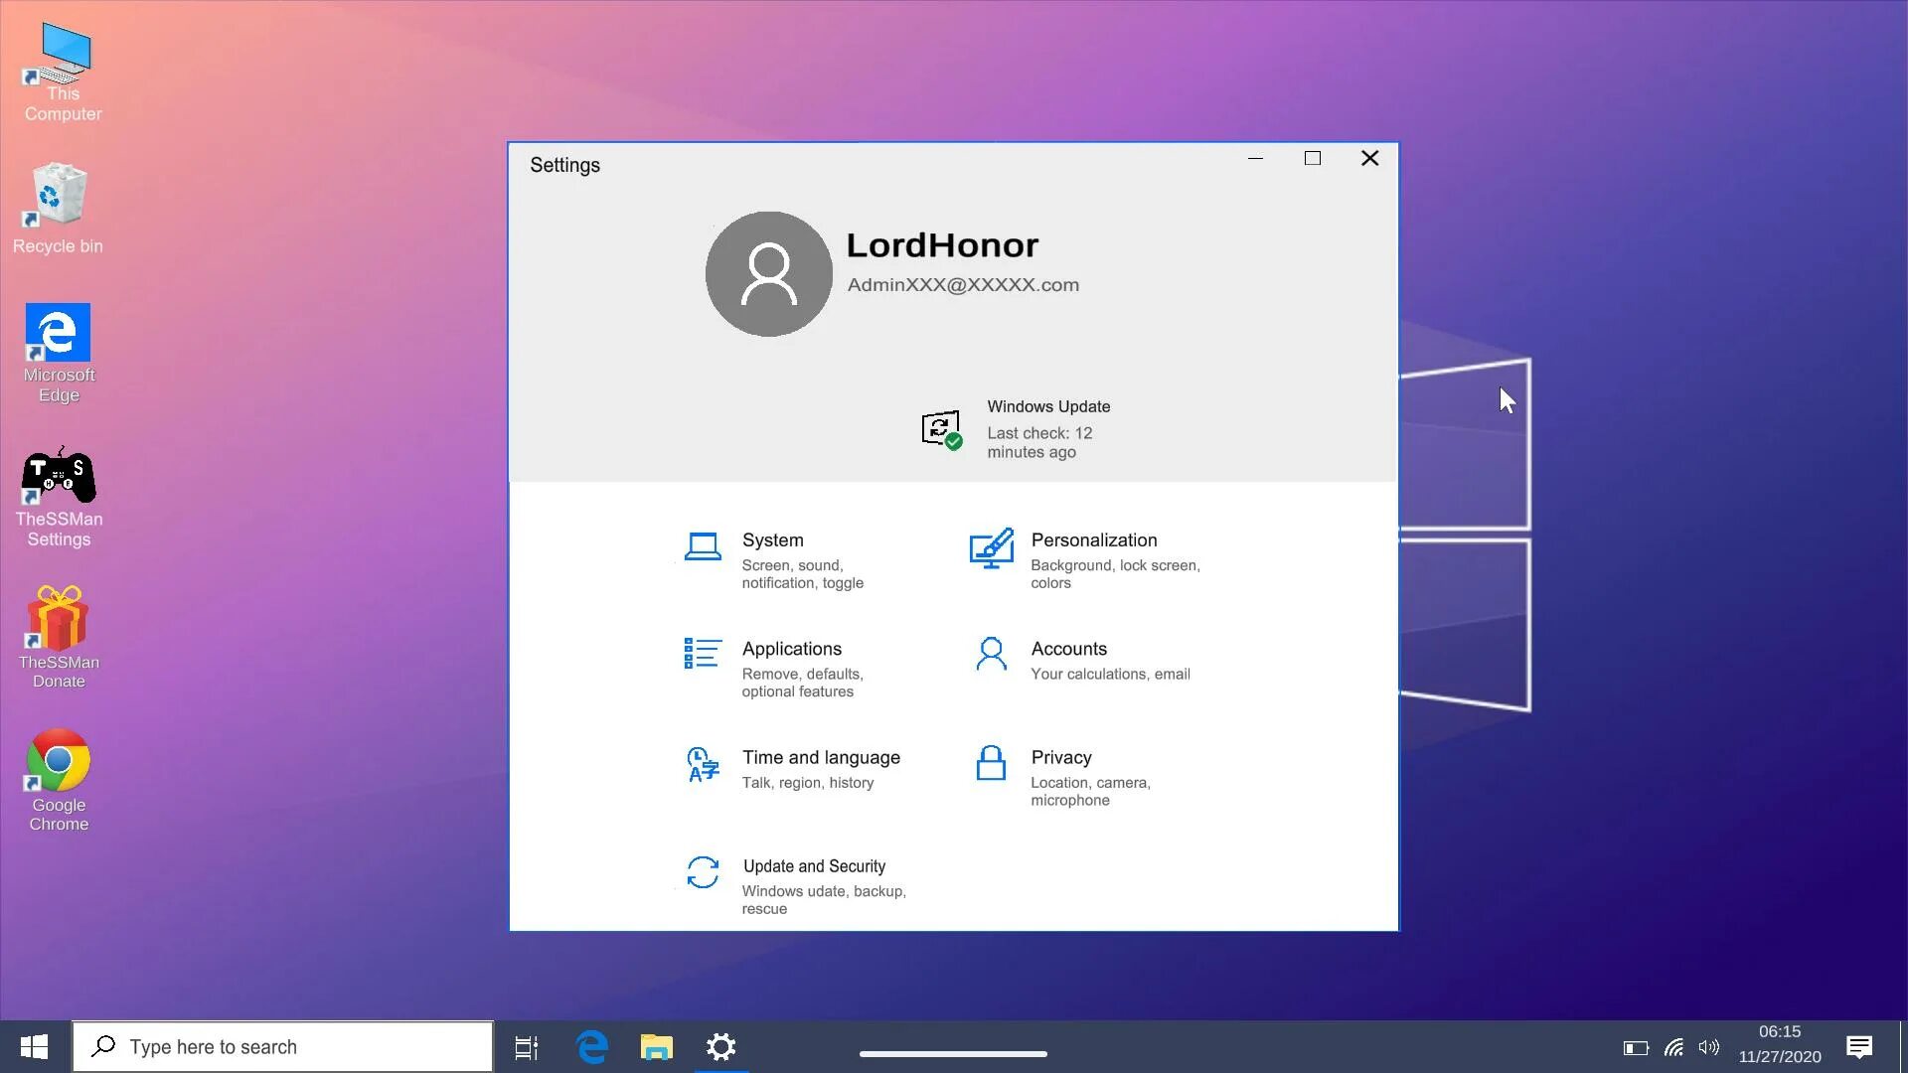The height and width of the screenshot is (1073, 1908).
Task: Click the Personalization paintbrush icon
Action: (x=991, y=547)
